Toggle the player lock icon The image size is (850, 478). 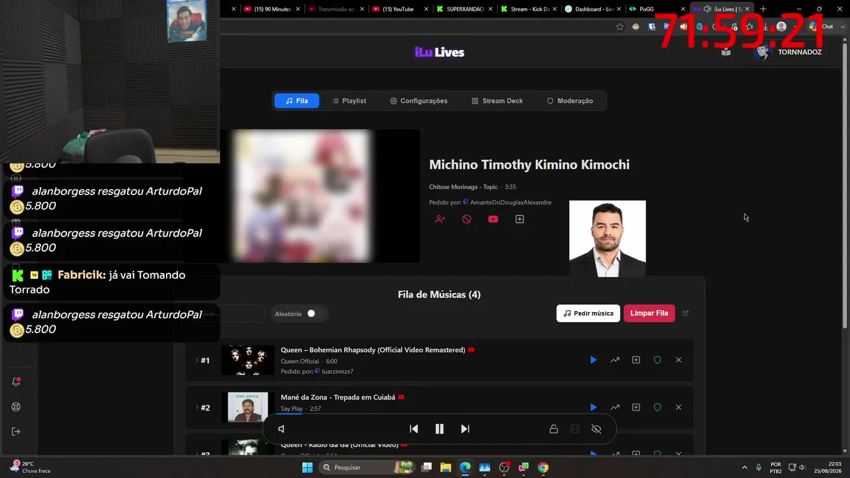(x=553, y=429)
